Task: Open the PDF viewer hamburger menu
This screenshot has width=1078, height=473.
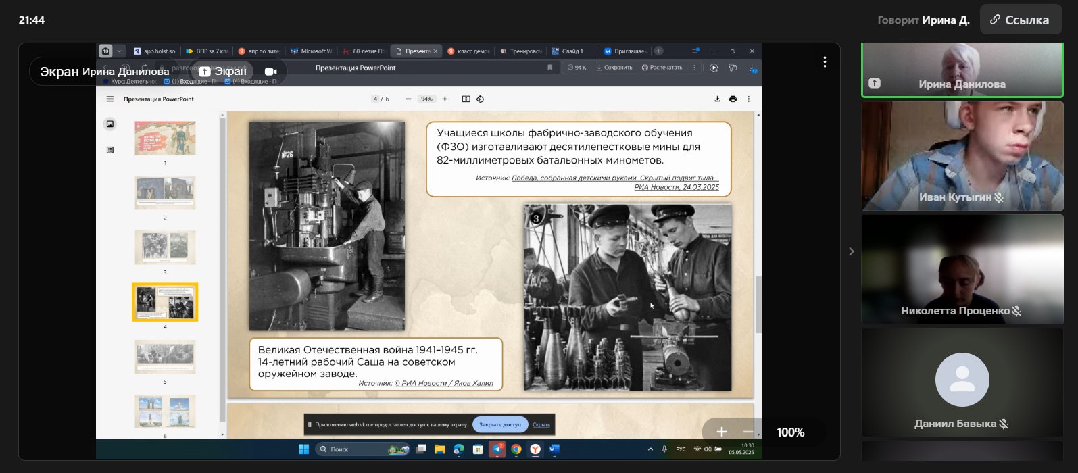Action: pos(110,99)
